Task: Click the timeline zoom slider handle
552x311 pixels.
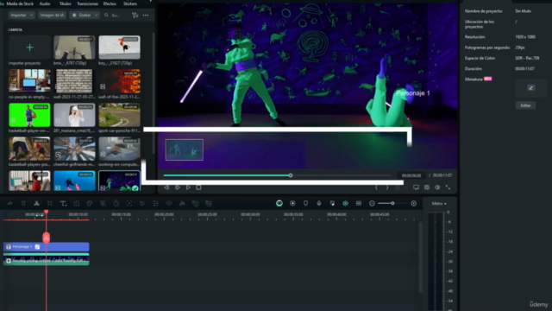Action: click(x=392, y=204)
